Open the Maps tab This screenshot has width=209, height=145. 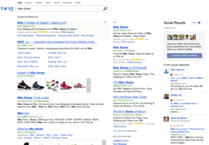48,3
